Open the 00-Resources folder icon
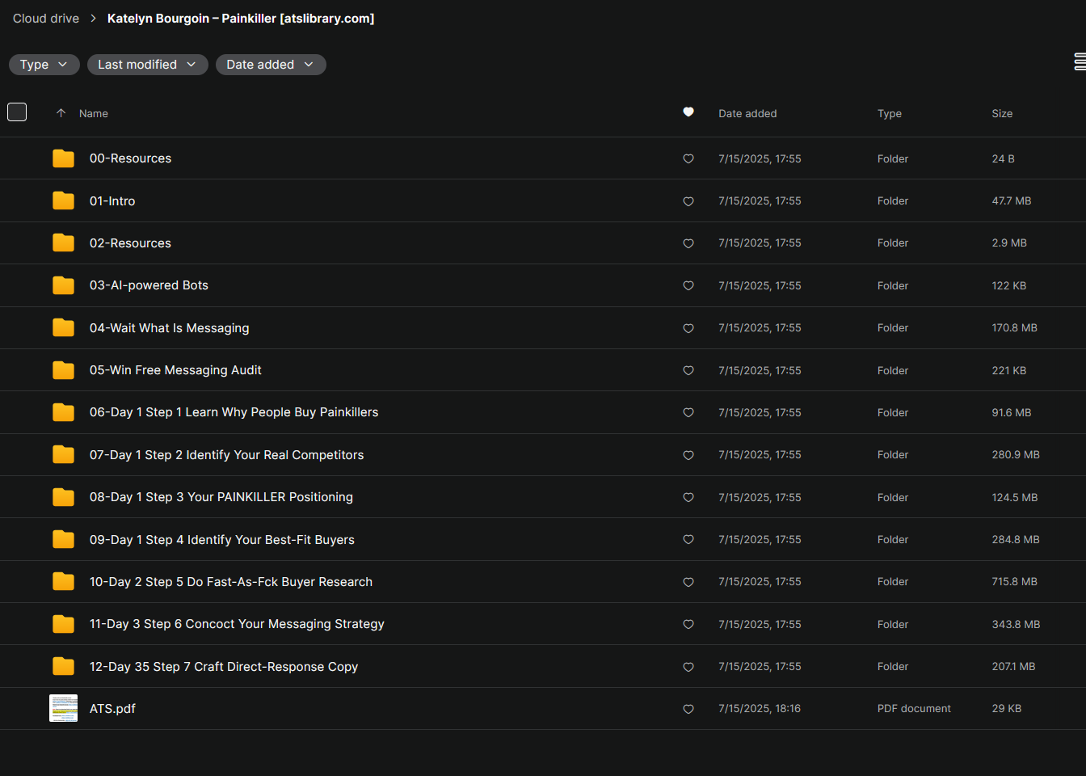The image size is (1086, 776). (63, 158)
